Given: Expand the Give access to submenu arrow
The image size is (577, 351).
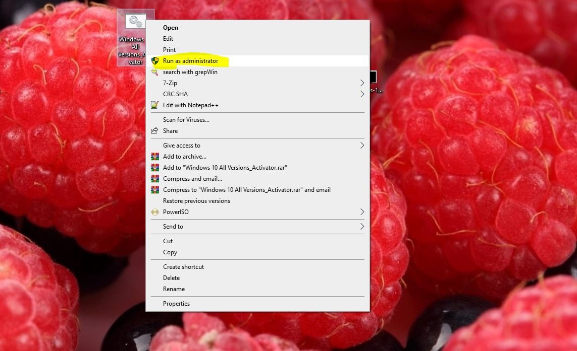Looking at the screenshot, I should pos(362,146).
